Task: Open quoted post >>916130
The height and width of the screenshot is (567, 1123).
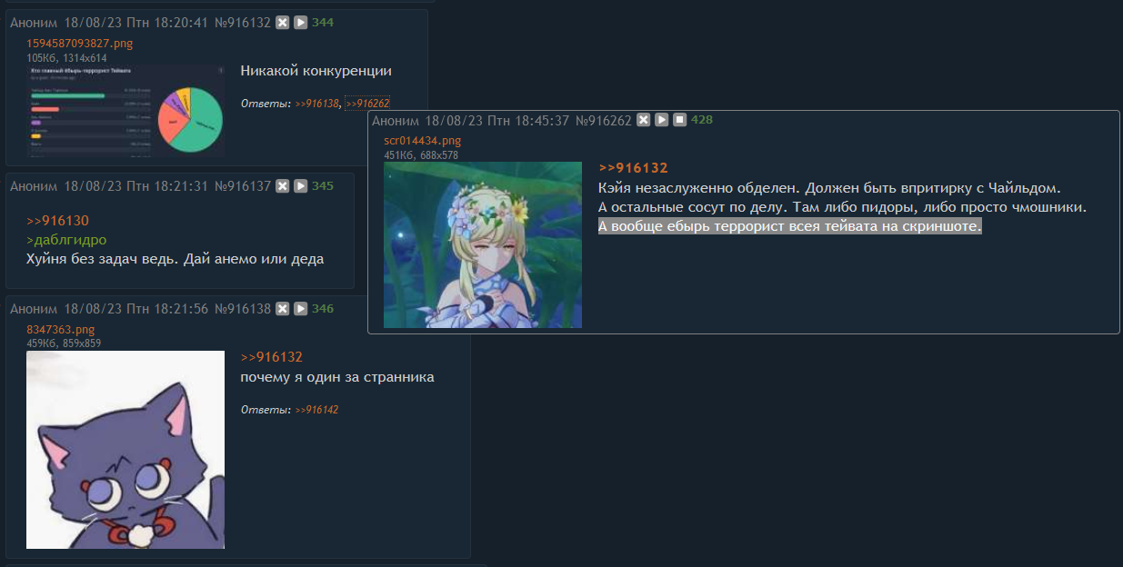Action: point(57,221)
